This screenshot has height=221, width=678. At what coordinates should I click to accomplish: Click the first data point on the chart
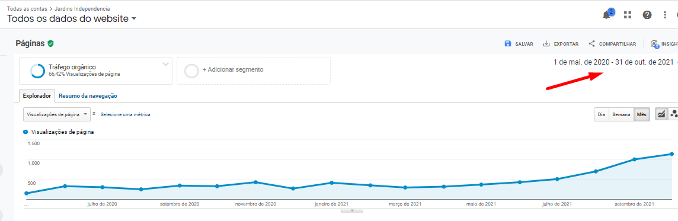point(27,193)
